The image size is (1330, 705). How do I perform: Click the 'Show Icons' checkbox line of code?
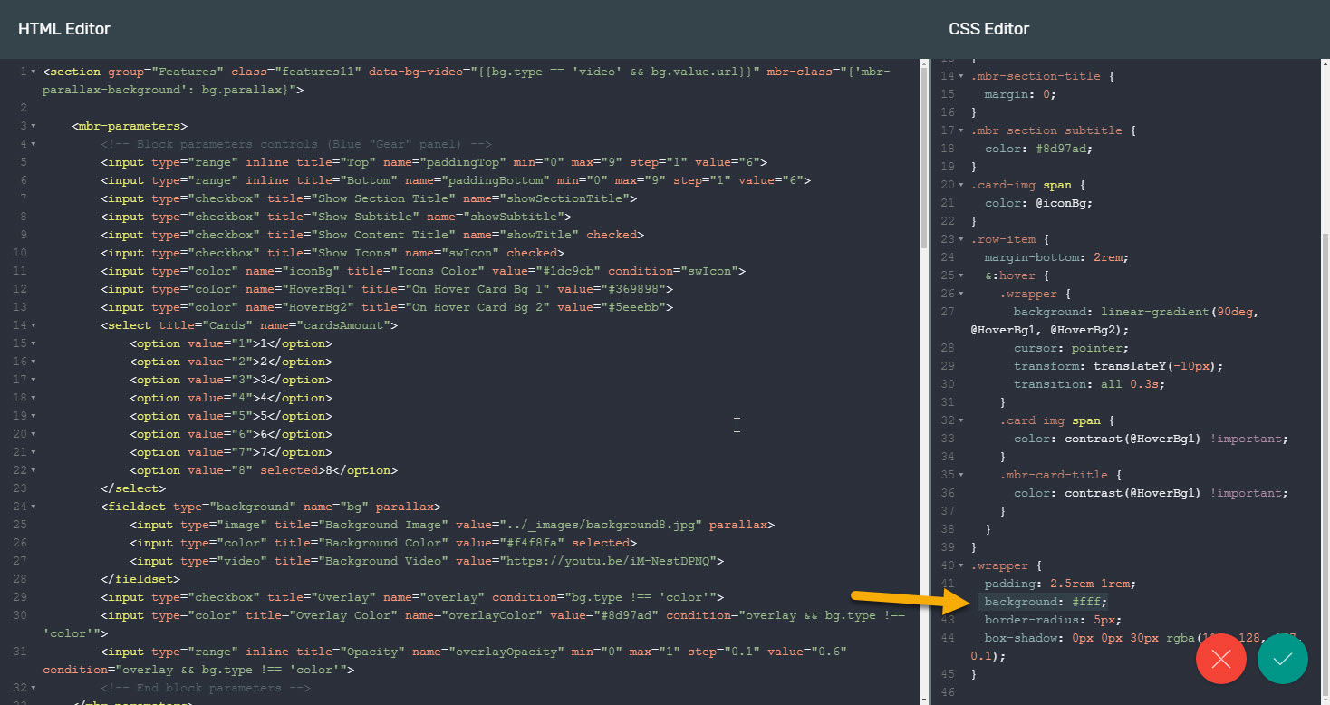click(x=332, y=253)
